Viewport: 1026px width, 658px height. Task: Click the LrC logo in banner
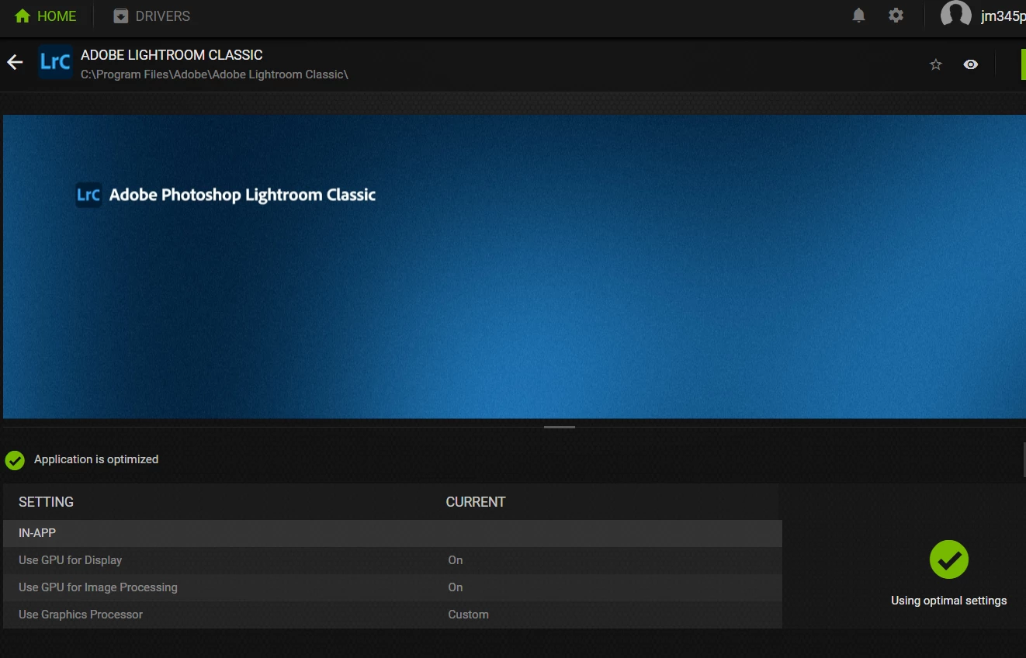click(88, 195)
